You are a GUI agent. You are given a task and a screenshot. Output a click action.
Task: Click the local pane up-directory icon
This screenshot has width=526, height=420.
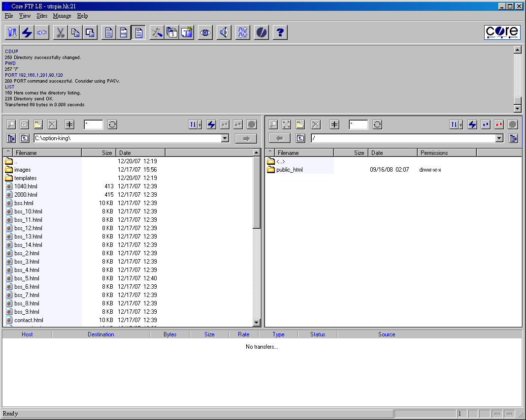point(25,138)
